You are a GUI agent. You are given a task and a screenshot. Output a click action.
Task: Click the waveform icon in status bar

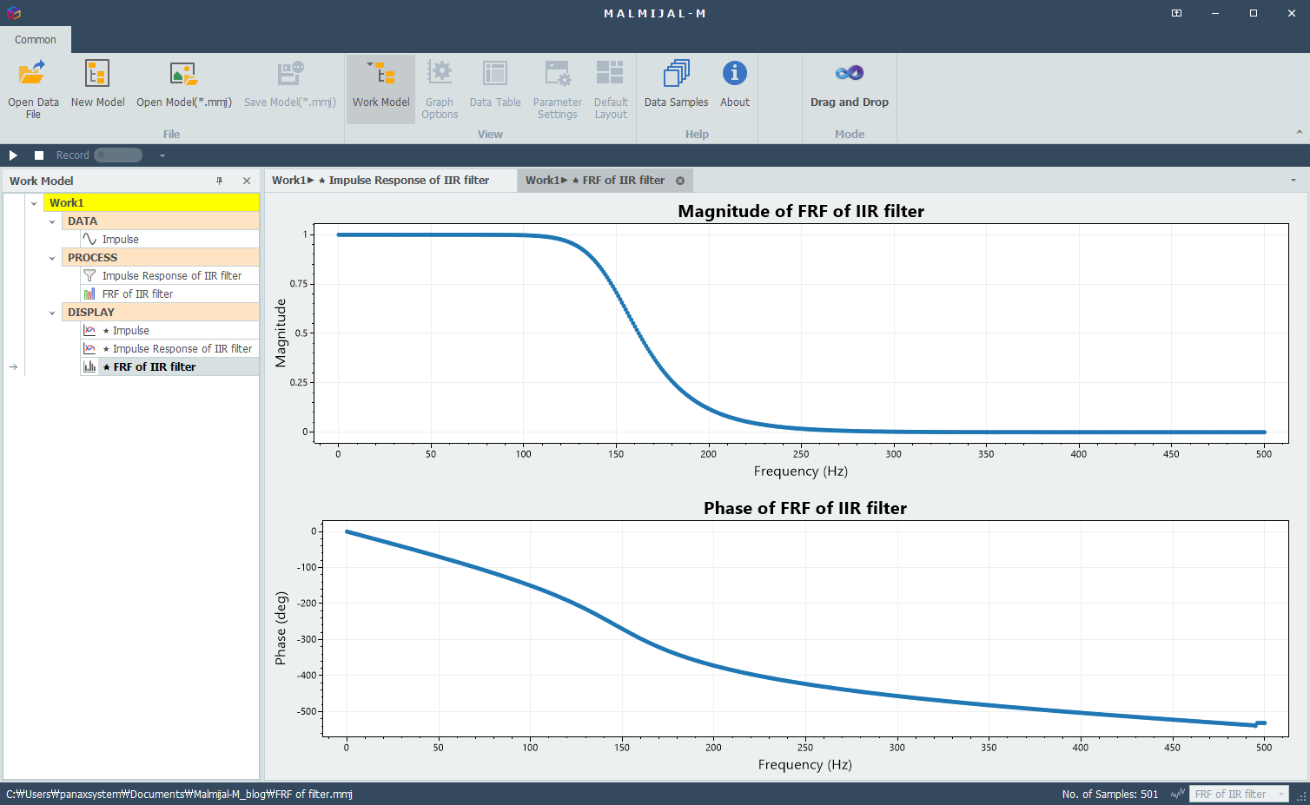coord(1177,794)
